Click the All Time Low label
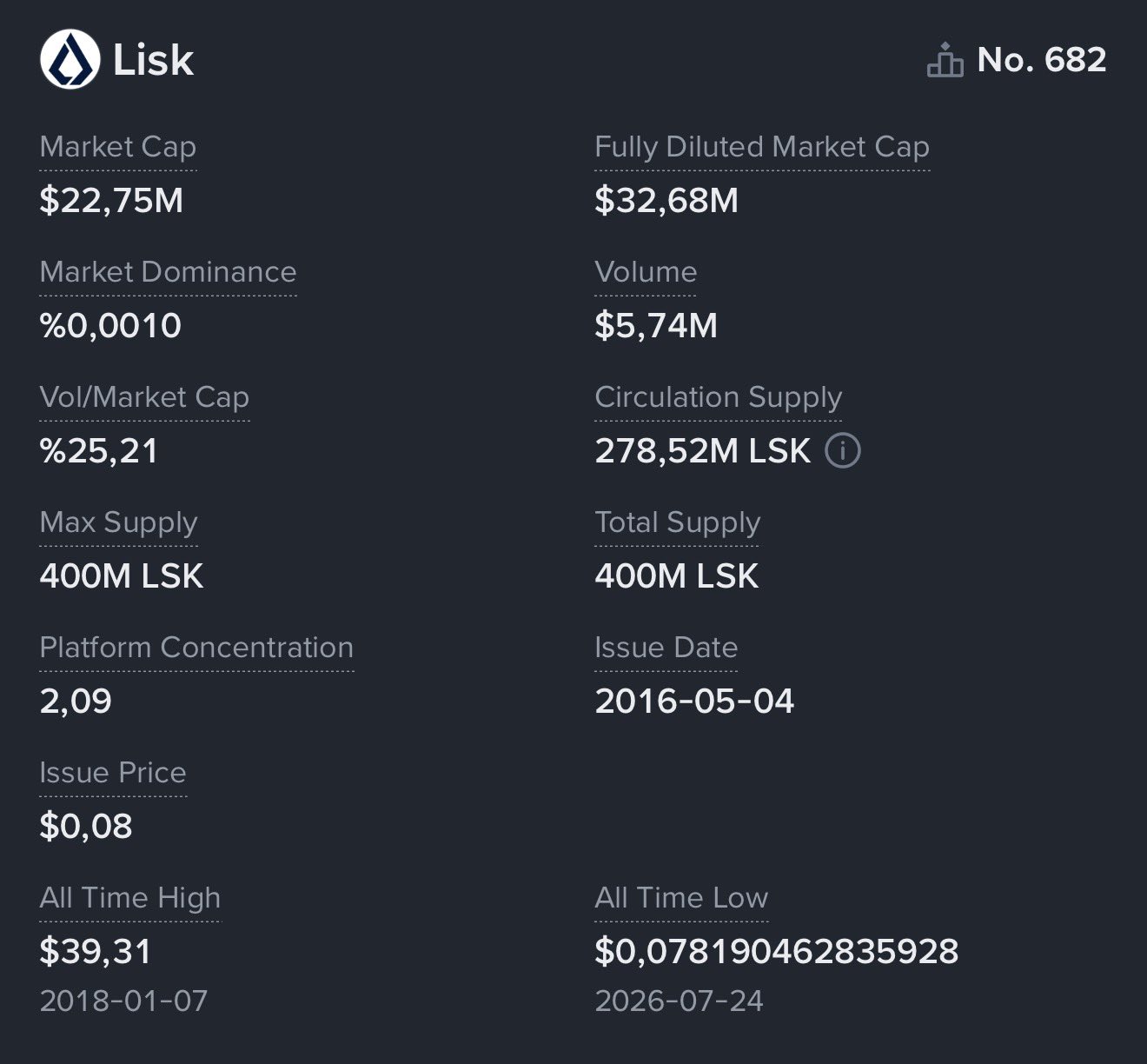 pos(681,898)
